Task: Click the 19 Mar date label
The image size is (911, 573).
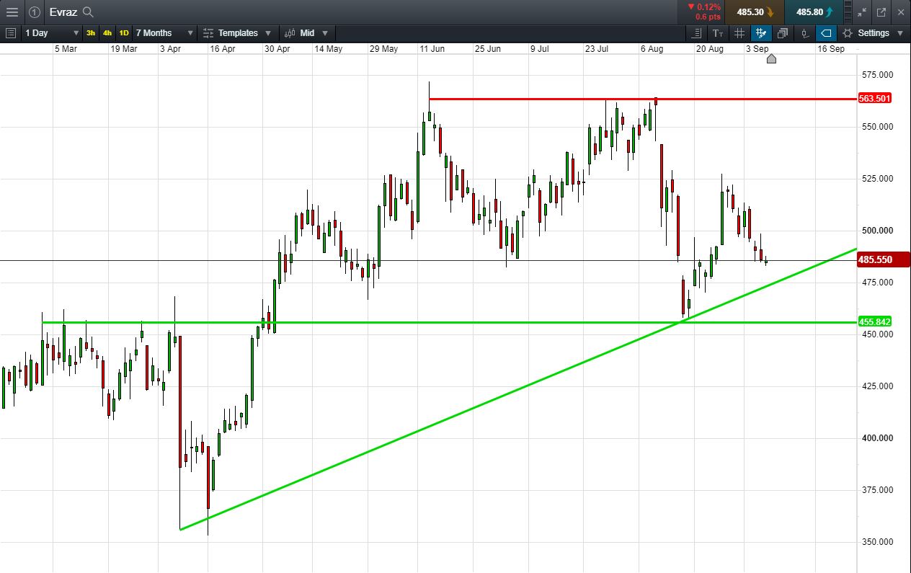Action: (124, 49)
